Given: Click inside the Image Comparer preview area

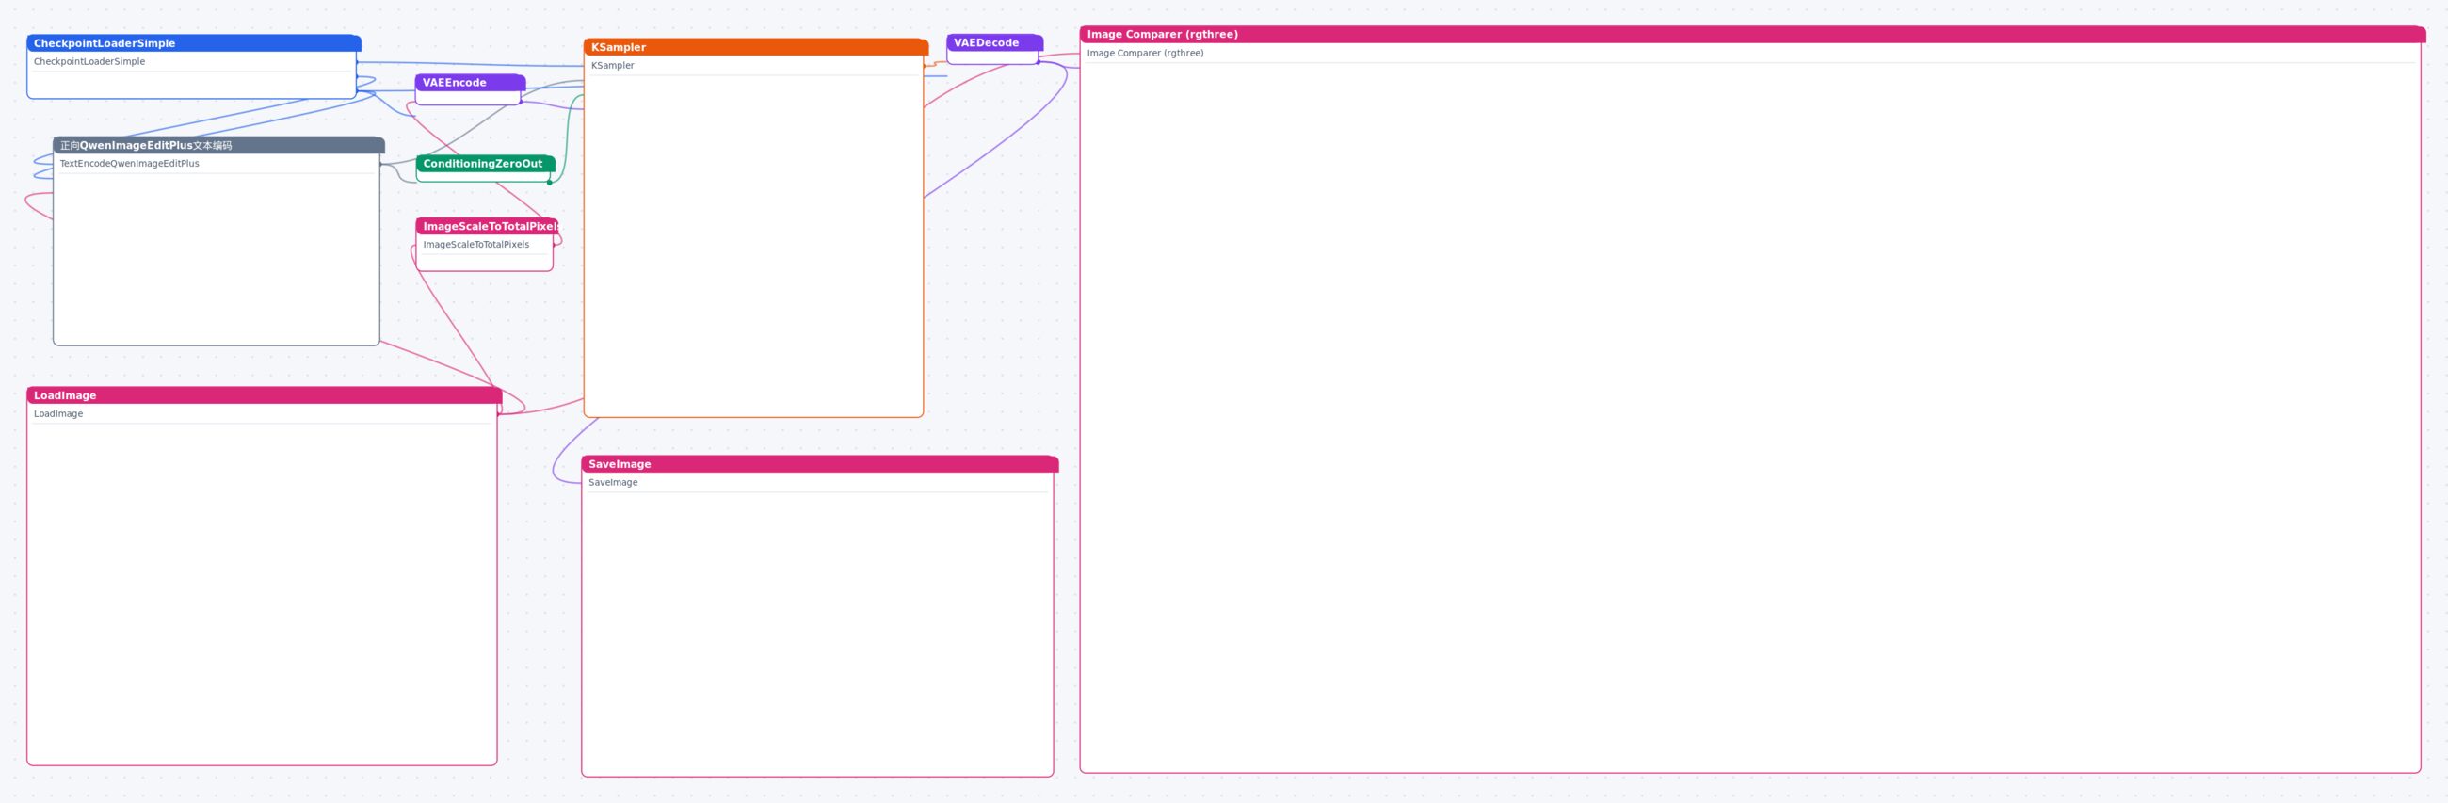Looking at the screenshot, I should click(1749, 416).
